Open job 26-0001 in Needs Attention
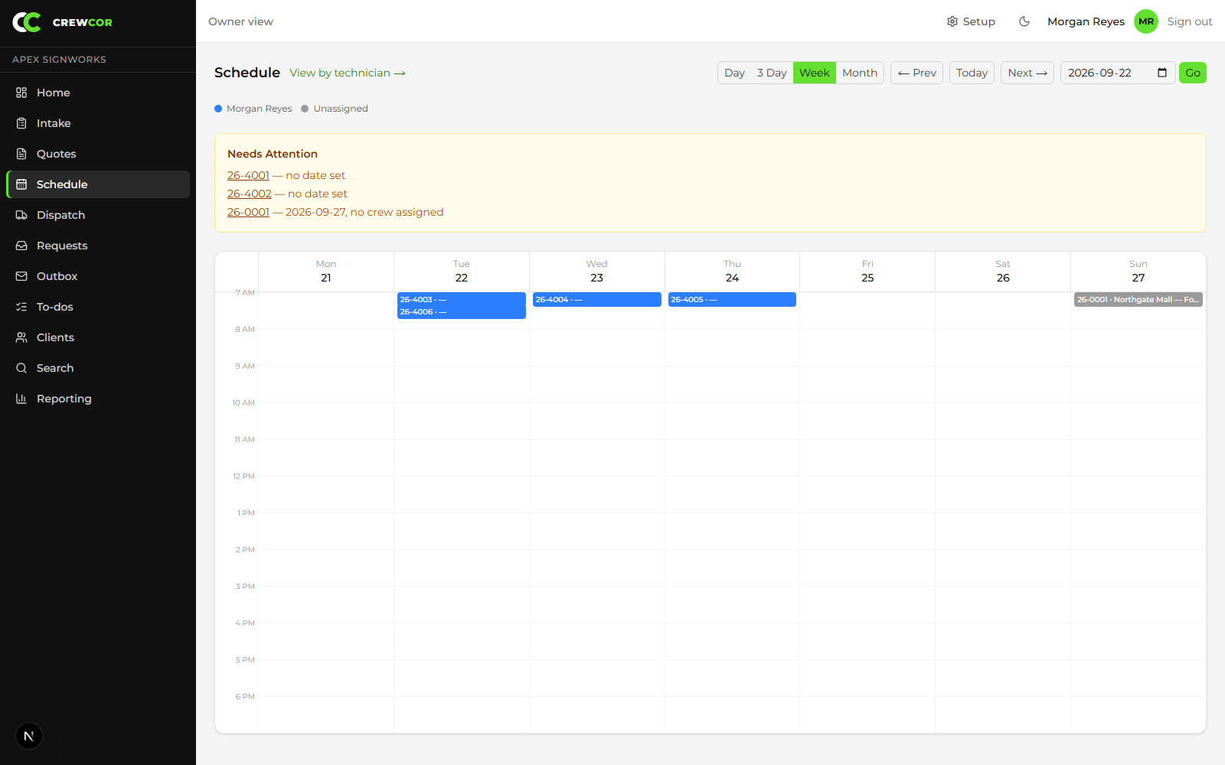The image size is (1225, 765). [248, 212]
